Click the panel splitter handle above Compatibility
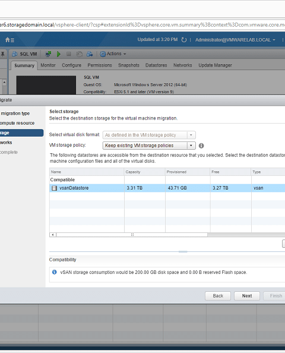This screenshot has height=353, width=285. point(183,252)
